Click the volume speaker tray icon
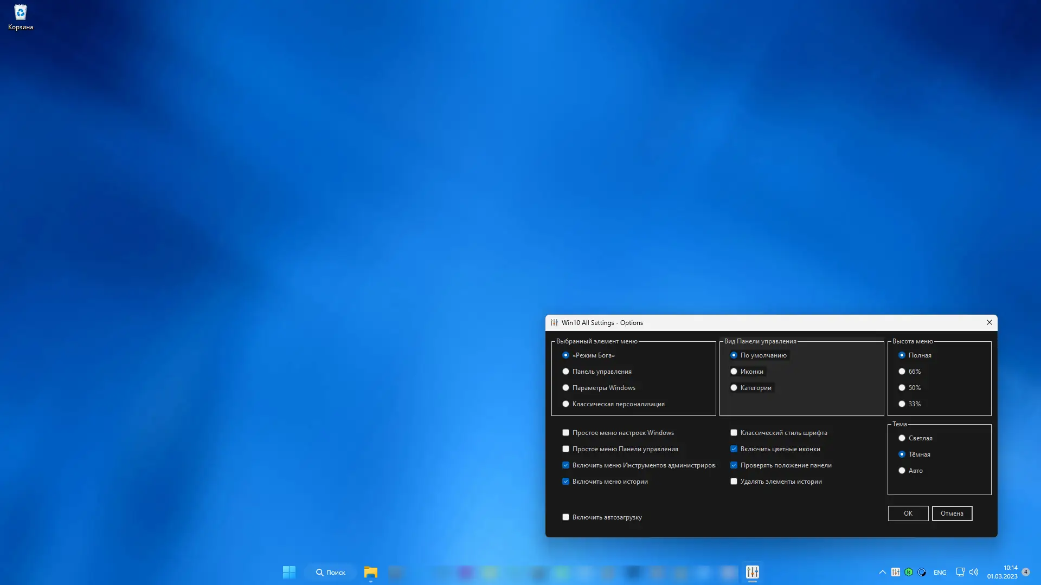Screen dimensions: 1041x585 tap(974, 572)
